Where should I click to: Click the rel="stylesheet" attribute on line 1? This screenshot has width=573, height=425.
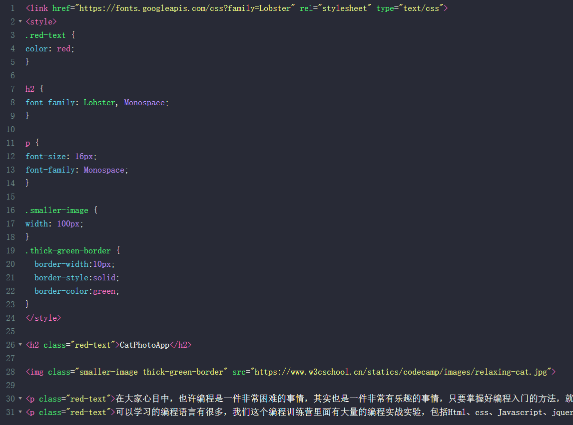point(335,8)
